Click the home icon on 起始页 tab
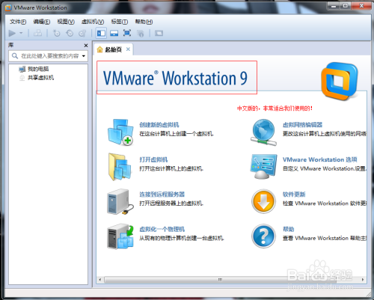 [x=99, y=49]
